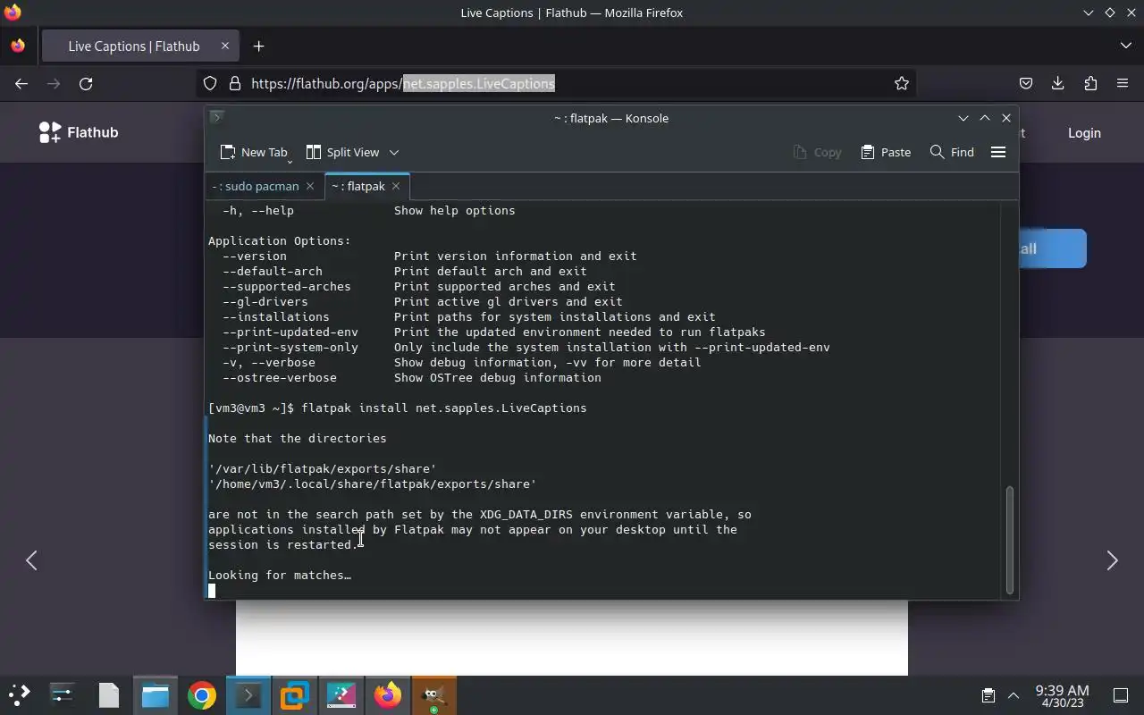Click the Firefox URL address bar
This screenshot has height=715, width=1144.
(x=554, y=83)
